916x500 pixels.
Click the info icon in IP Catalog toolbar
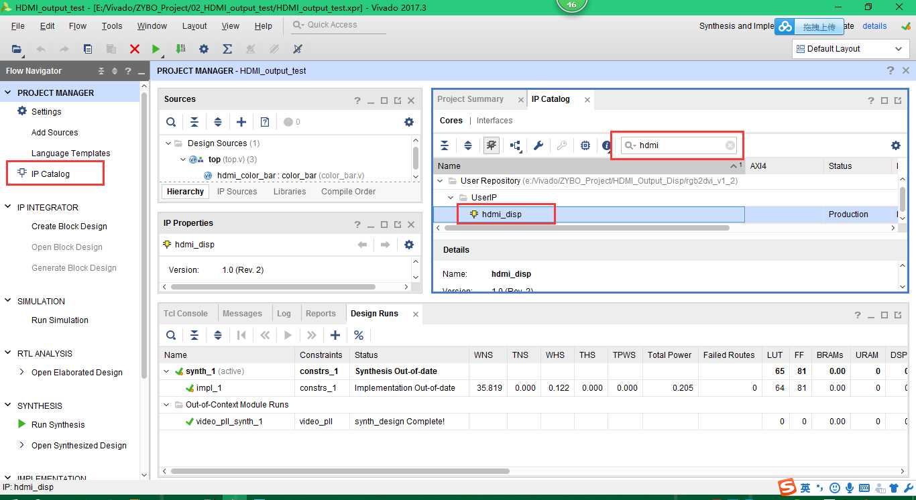pos(607,145)
